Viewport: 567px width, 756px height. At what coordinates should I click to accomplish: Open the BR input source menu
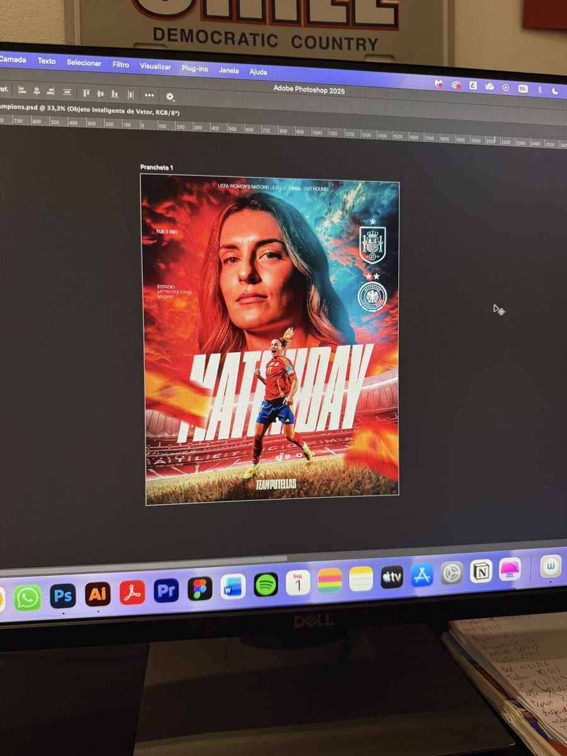[523, 89]
